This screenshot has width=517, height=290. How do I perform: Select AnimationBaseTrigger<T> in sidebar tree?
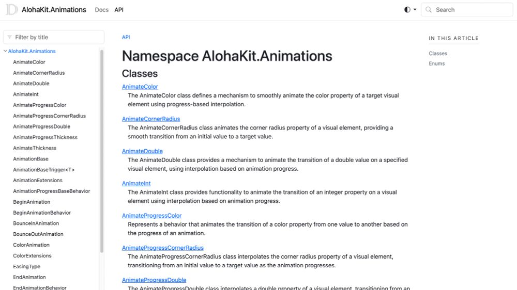pyautogui.click(x=44, y=170)
